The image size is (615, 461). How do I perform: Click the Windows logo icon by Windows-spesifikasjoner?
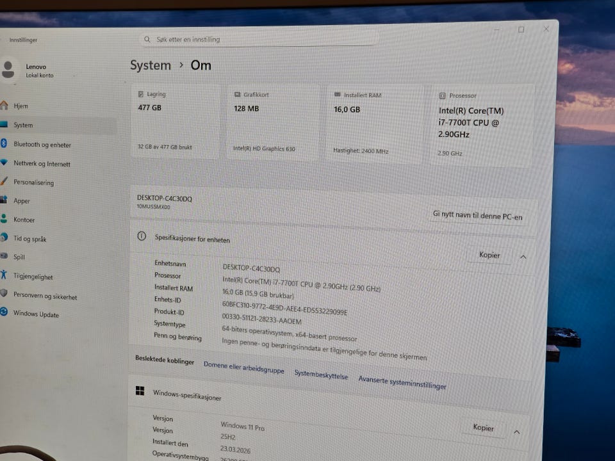pos(140,391)
